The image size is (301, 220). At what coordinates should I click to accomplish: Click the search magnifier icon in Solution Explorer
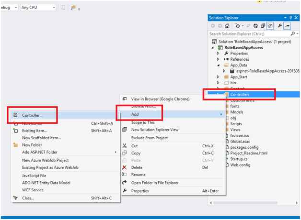[292, 33]
